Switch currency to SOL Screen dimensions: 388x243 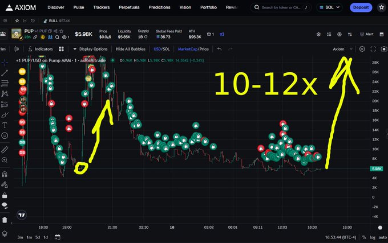click(167, 49)
